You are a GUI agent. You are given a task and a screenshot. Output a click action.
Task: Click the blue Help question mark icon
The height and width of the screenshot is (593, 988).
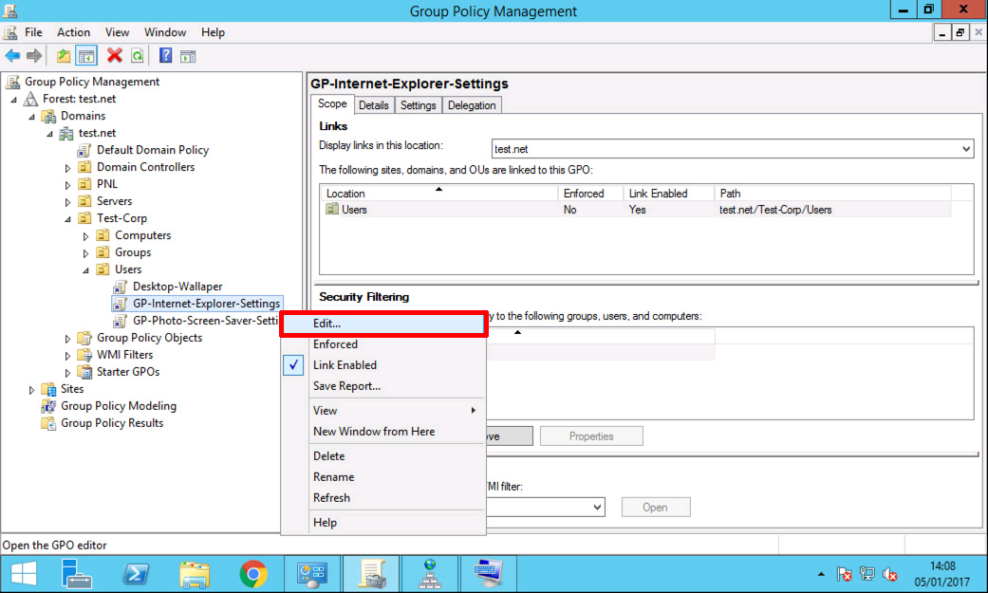pos(166,56)
